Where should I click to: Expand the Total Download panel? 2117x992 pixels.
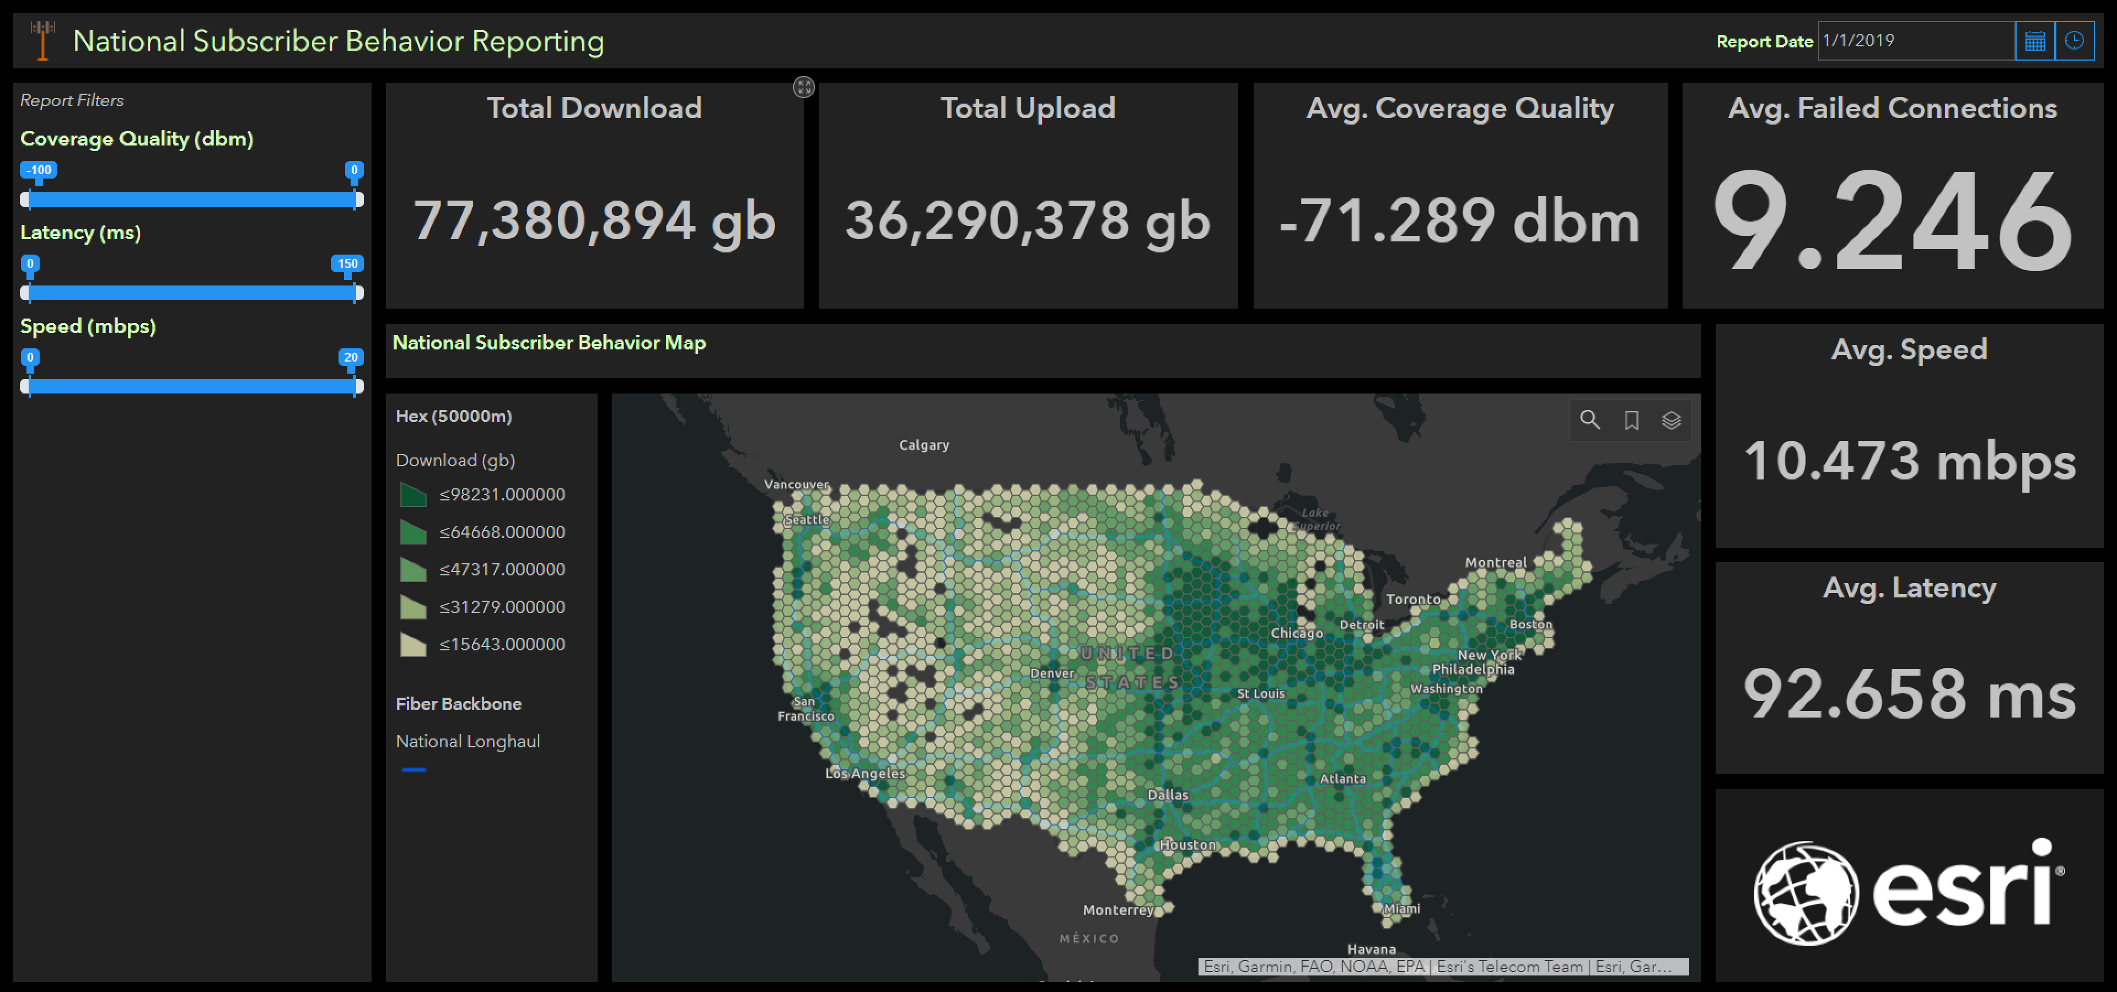pos(803,87)
